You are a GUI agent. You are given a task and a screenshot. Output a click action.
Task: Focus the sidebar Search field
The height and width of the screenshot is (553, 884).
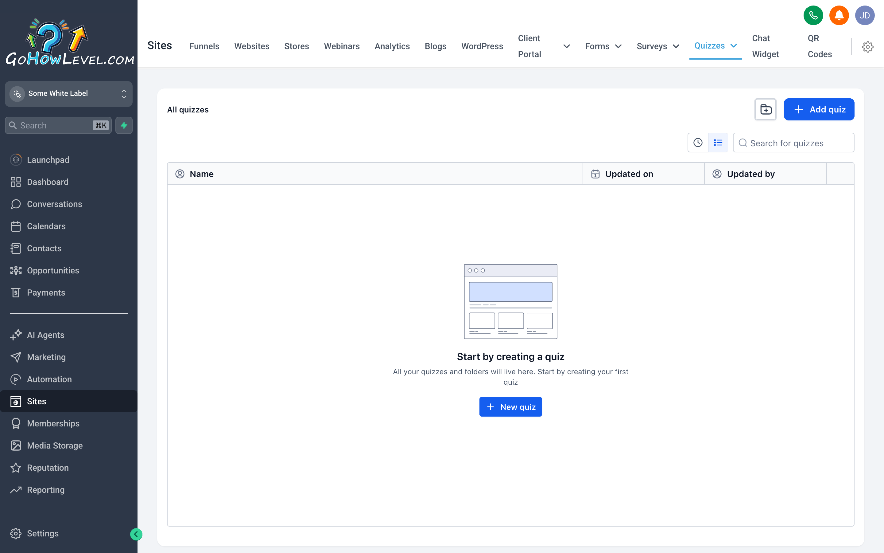(58, 125)
